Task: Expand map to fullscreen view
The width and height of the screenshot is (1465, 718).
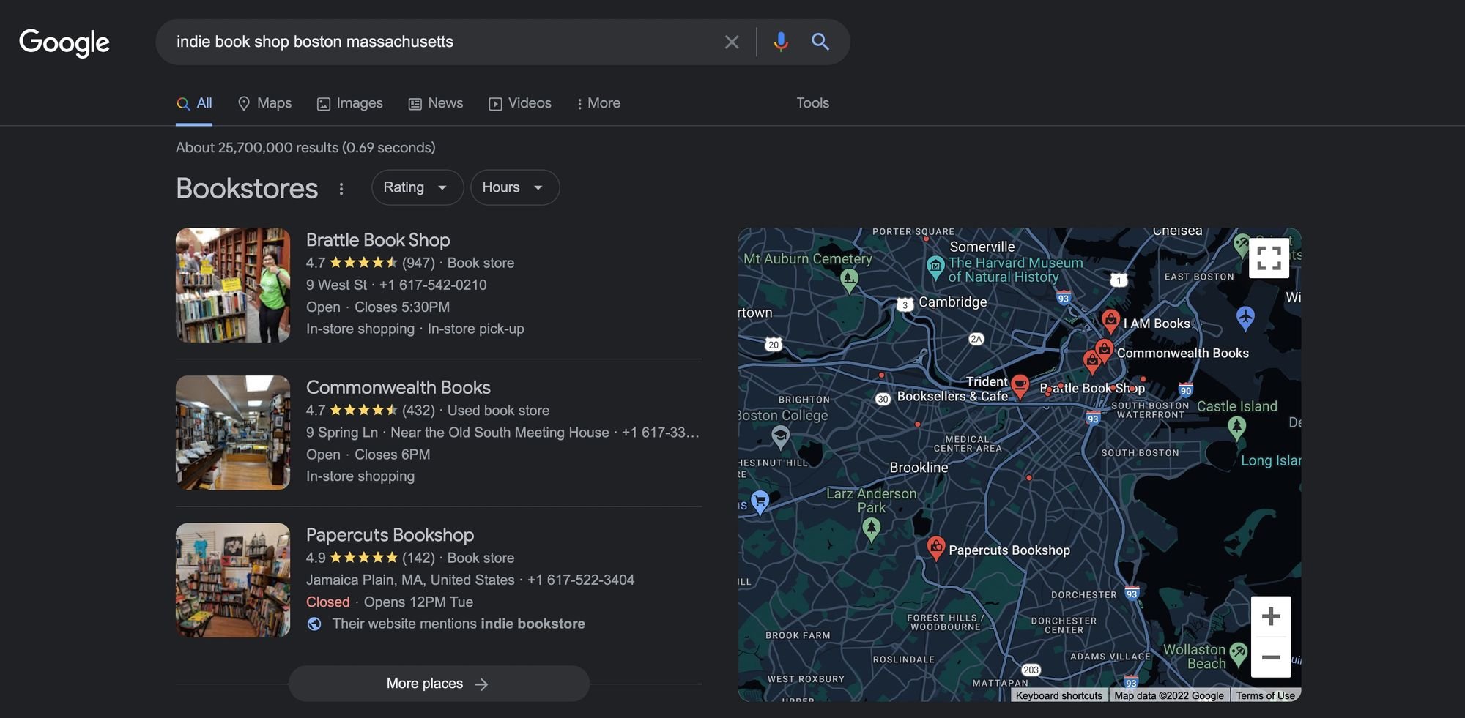Action: [x=1269, y=258]
